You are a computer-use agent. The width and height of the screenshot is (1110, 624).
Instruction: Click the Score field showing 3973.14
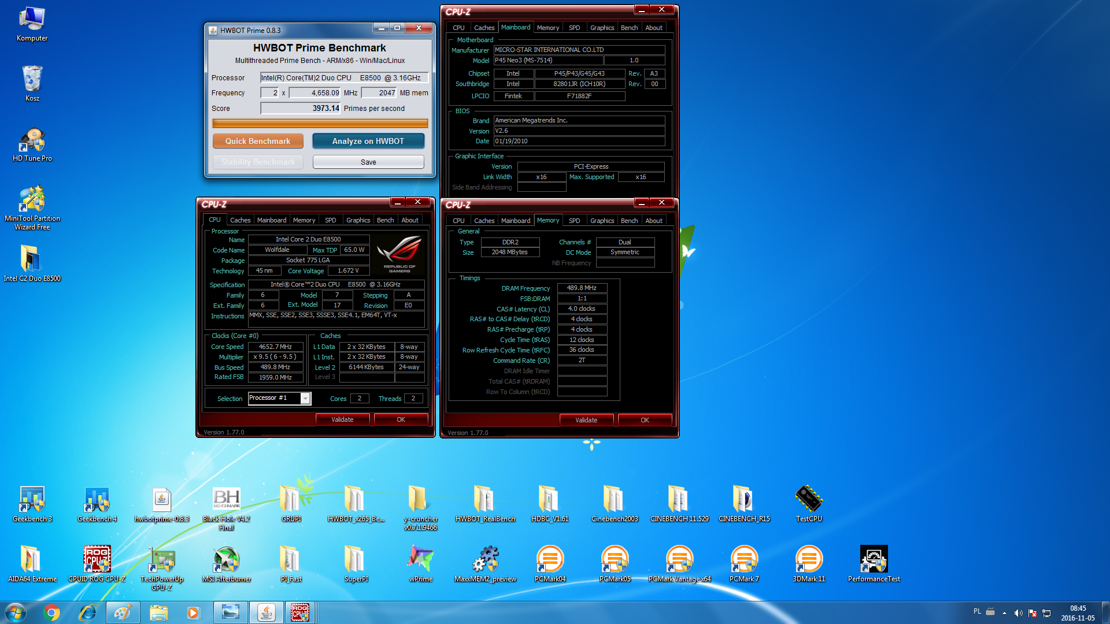[301, 108]
